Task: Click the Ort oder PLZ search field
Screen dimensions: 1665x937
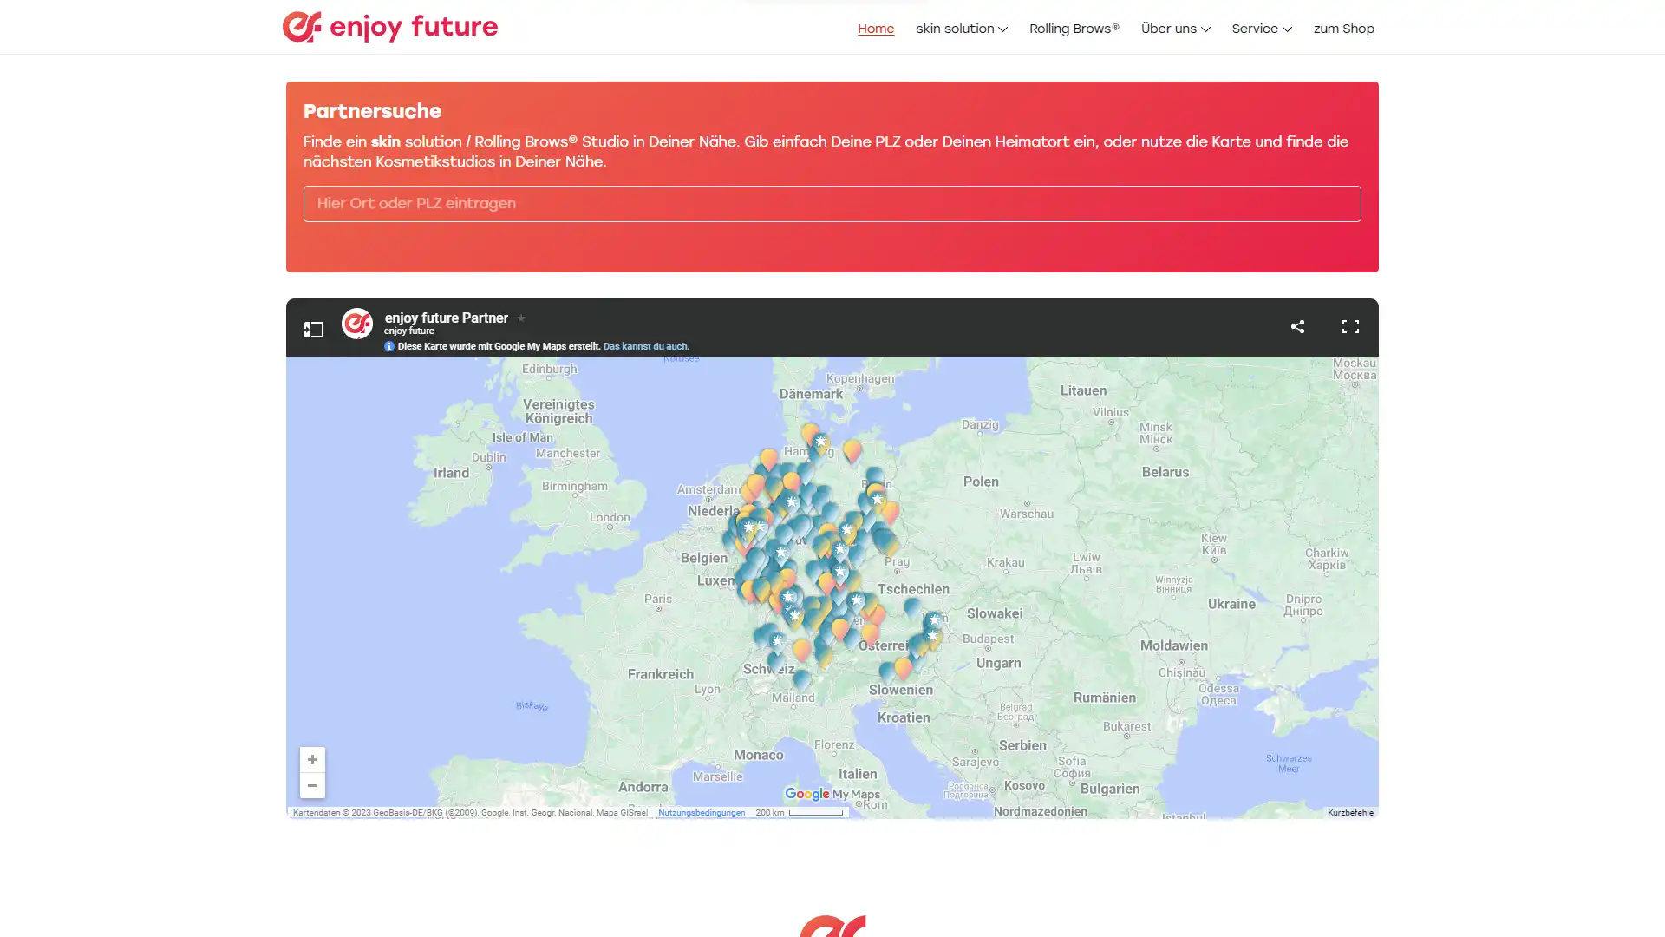Action: (832, 204)
